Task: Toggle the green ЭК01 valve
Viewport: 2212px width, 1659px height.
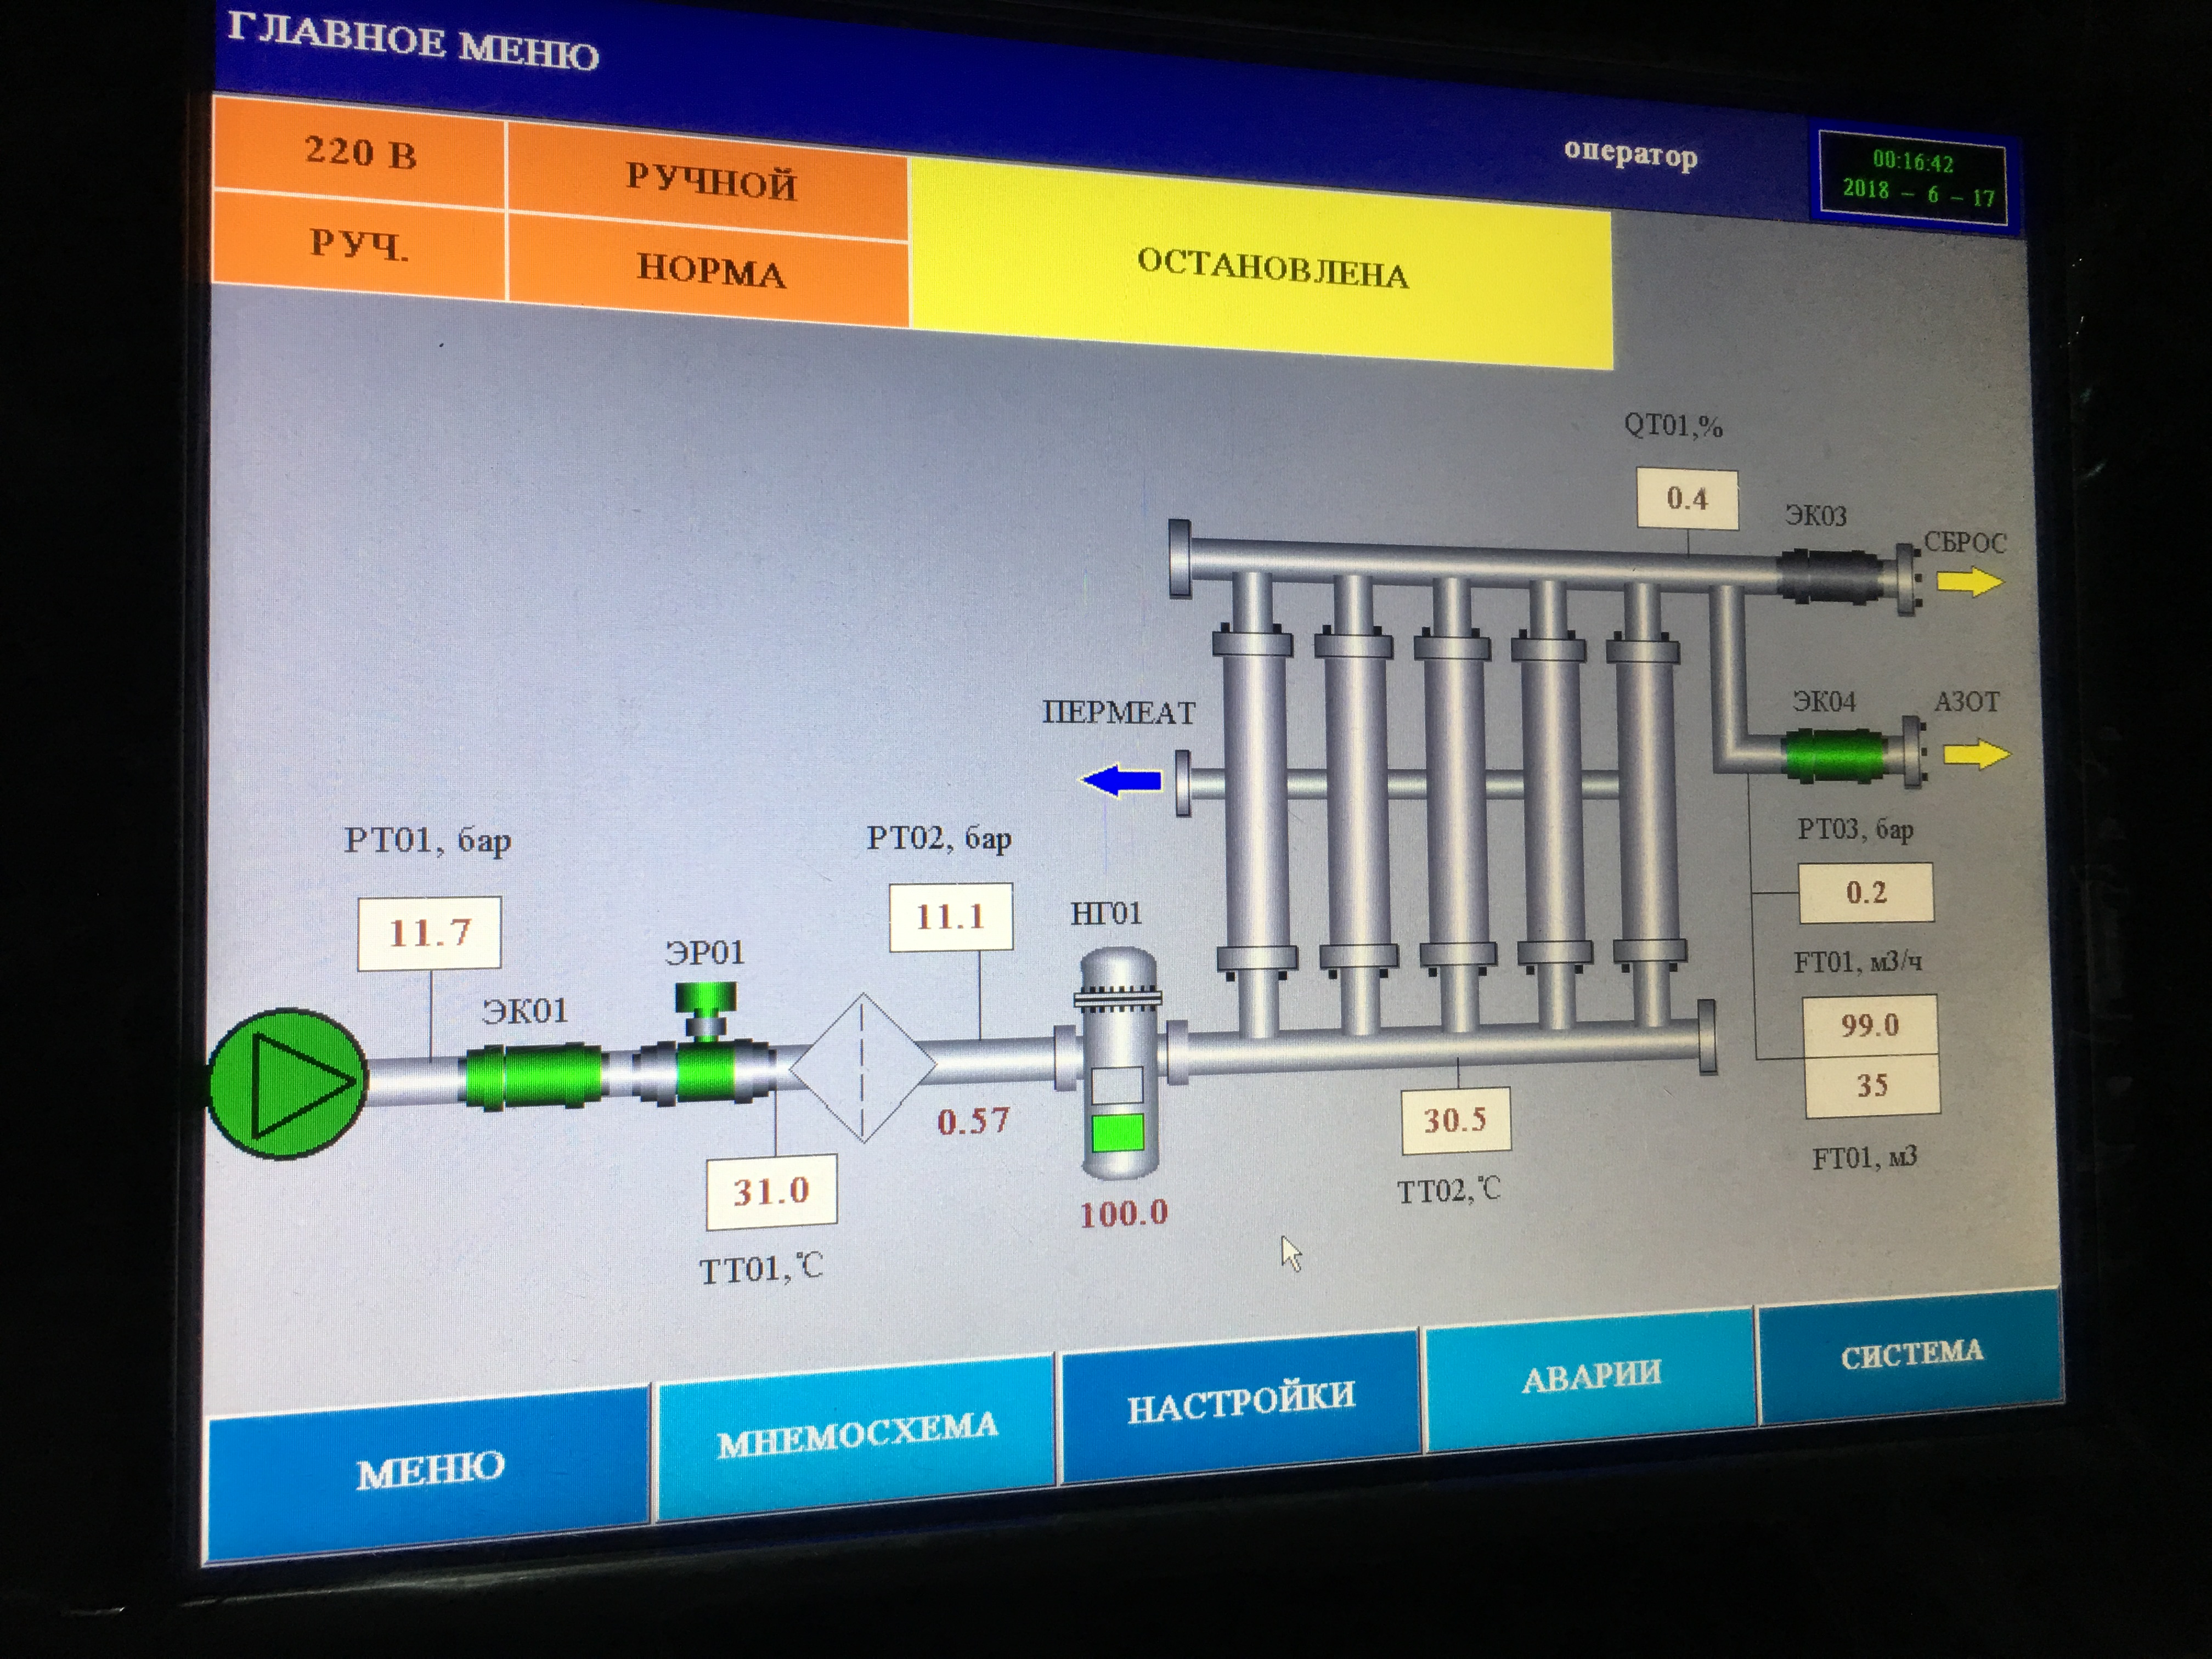Action: 534,1077
